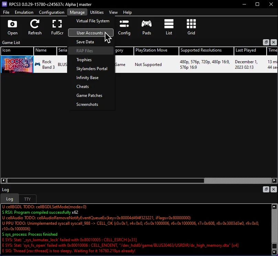Click the RPCS3 logo in the title bar
Screen dimensions: 278x256
4,4
